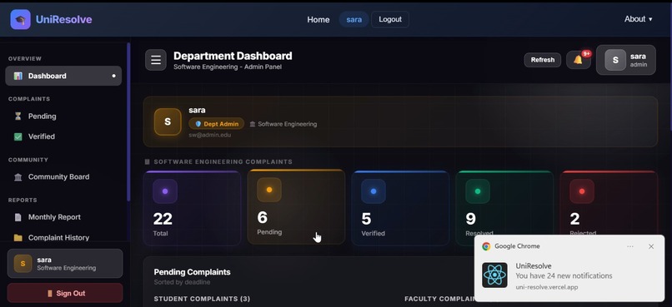Image resolution: width=672 pixels, height=307 pixels.
Task: Click the folder icon beside Complaint History
Action: tap(18, 238)
